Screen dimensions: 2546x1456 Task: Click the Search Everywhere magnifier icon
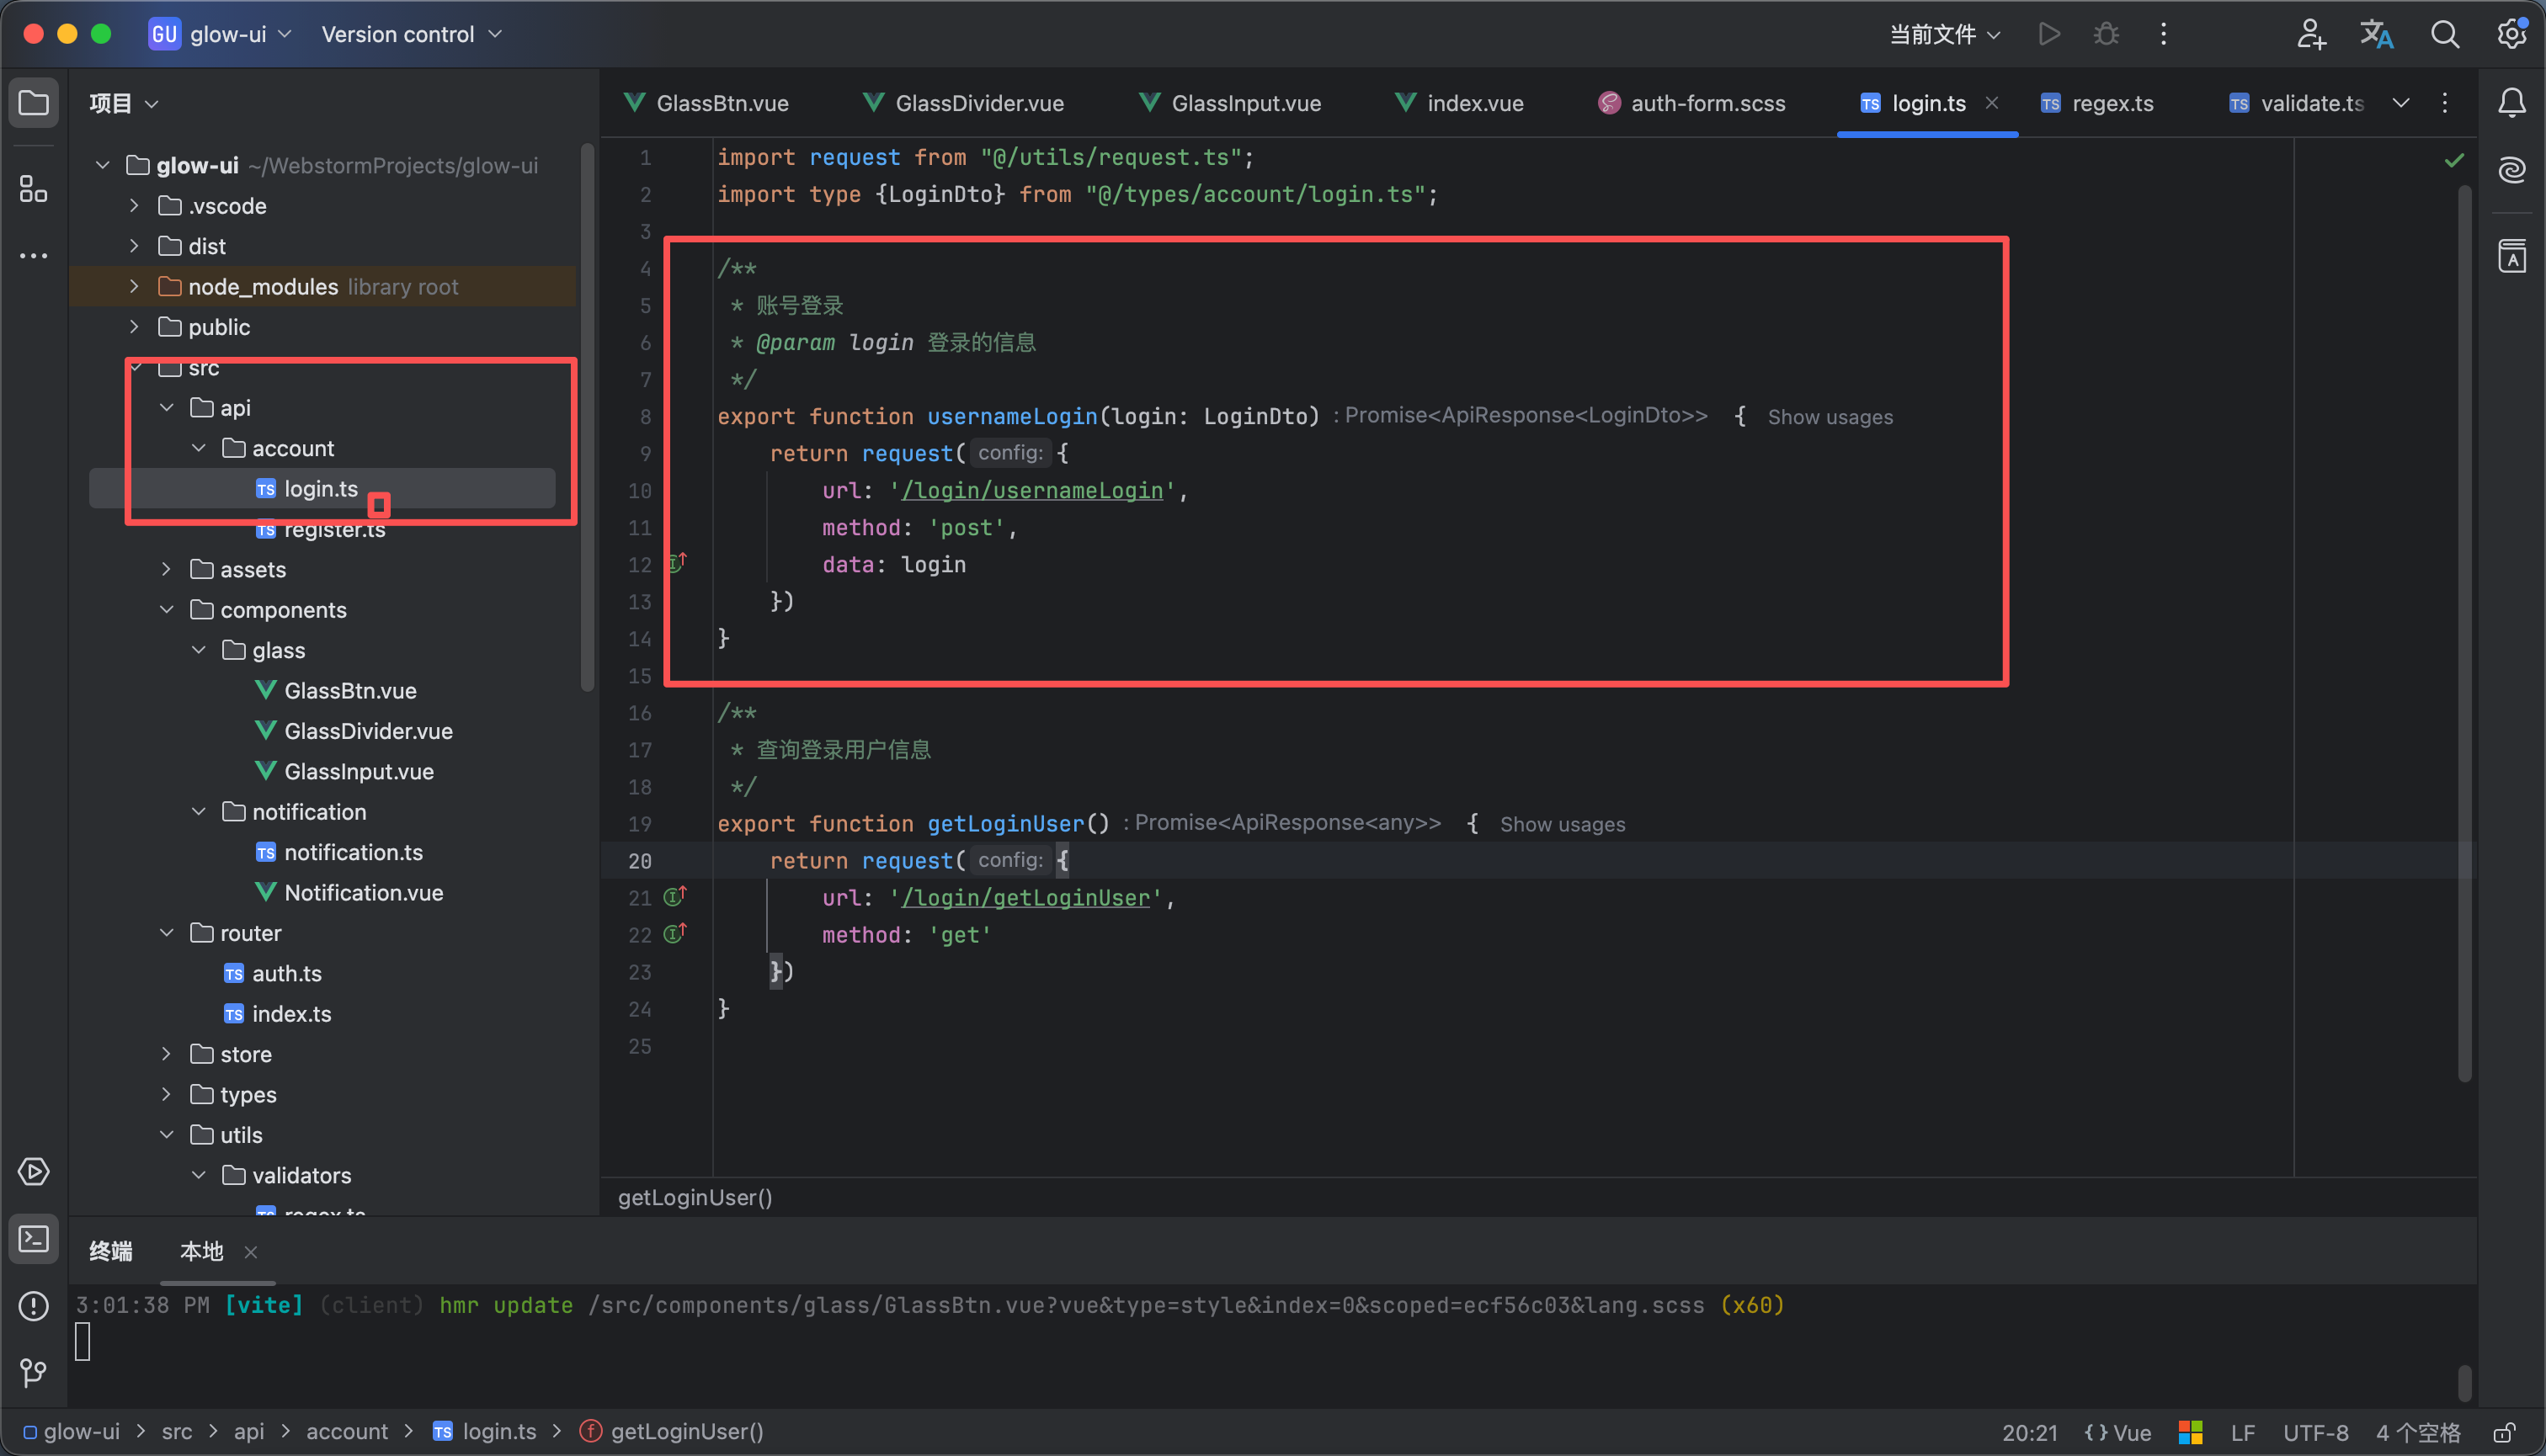[2445, 34]
